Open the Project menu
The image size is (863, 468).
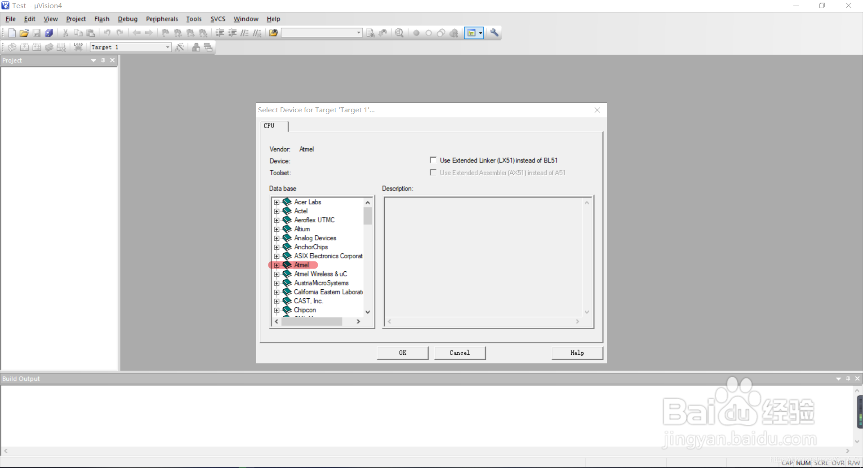point(76,19)
